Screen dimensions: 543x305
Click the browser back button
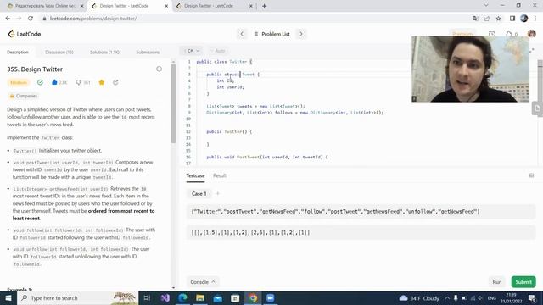click(8, 19)
